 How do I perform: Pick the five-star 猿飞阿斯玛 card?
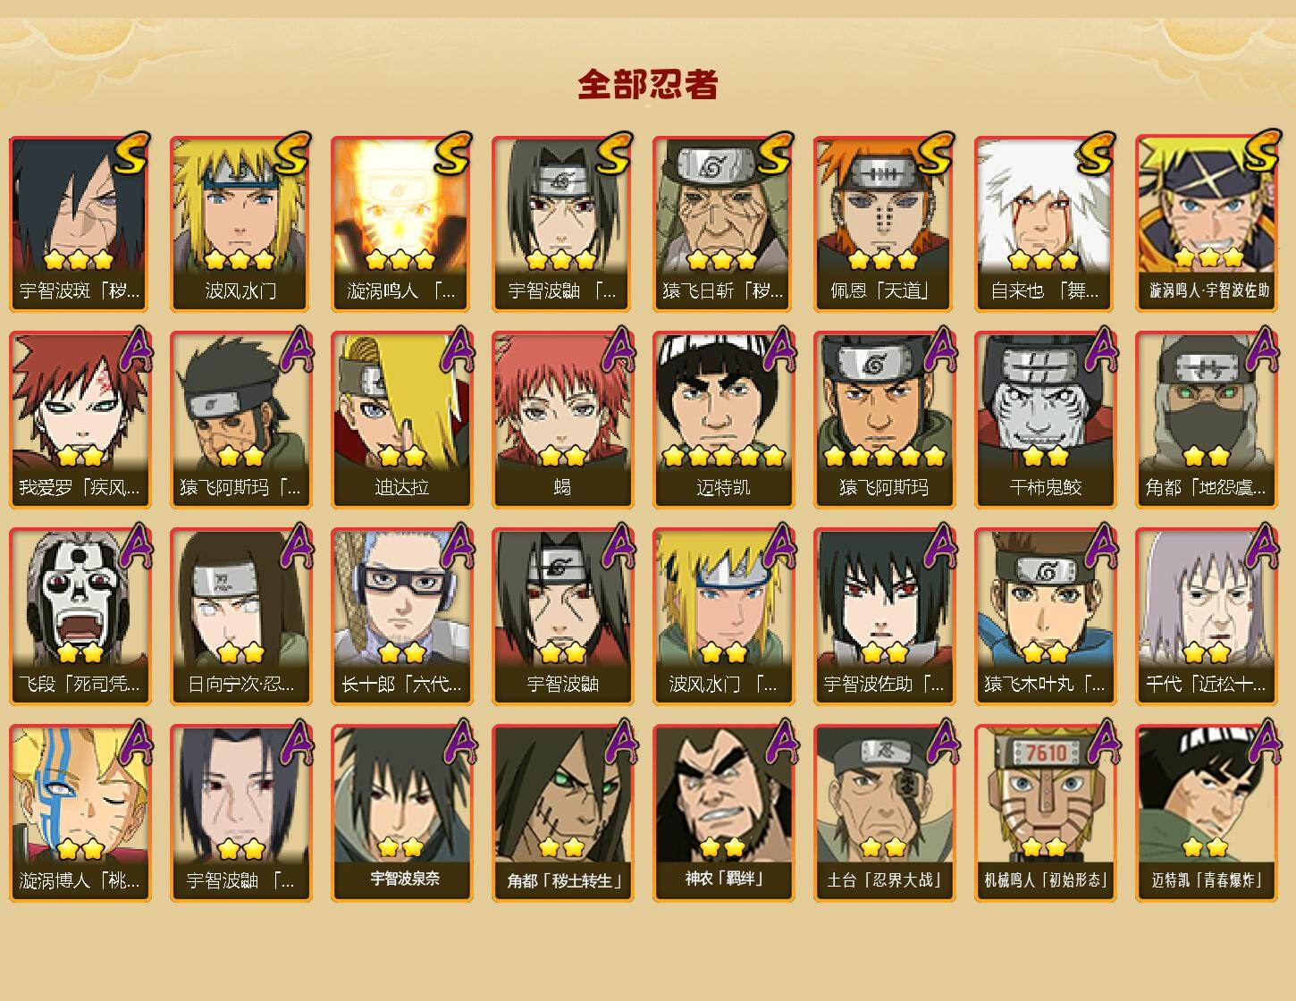coord(884,420)
